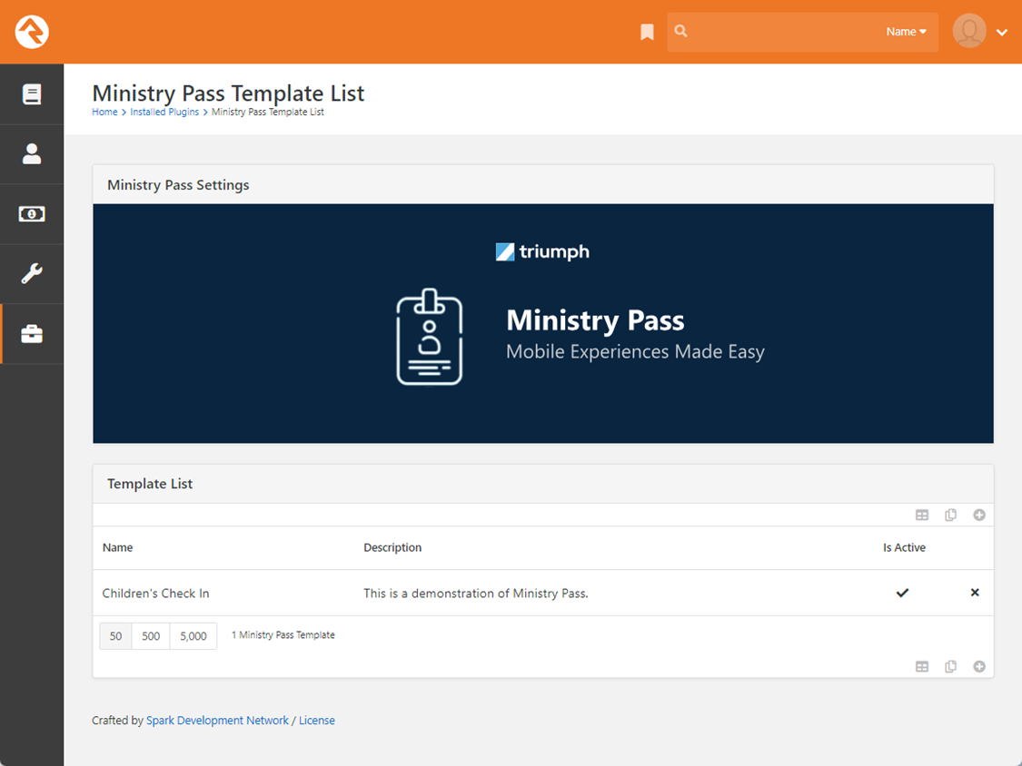Open the Name search filter dropdown
Image resolution: width=1022 pixels, height=766 pixels.
pyautogui.click(x=906, y=31)
